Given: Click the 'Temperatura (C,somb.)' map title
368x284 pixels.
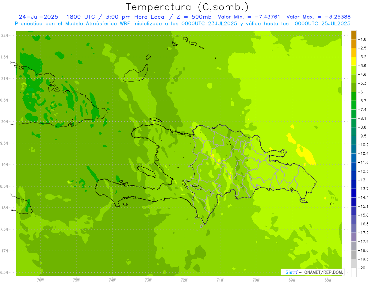Looking at the screenshot, I should (x=187, y=7).
